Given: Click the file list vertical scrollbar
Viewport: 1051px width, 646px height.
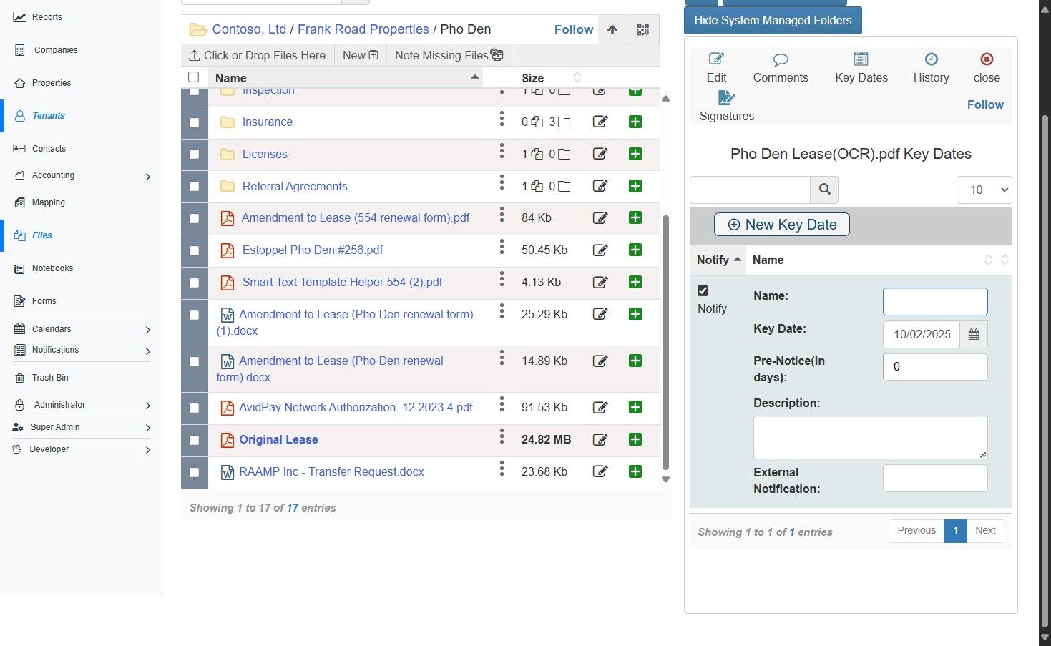Looking at the screenshot, I should (x=665, y=342).
